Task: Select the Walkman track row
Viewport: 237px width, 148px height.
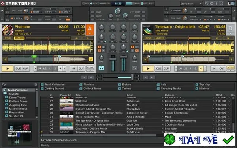Action: tap(136, 101)
